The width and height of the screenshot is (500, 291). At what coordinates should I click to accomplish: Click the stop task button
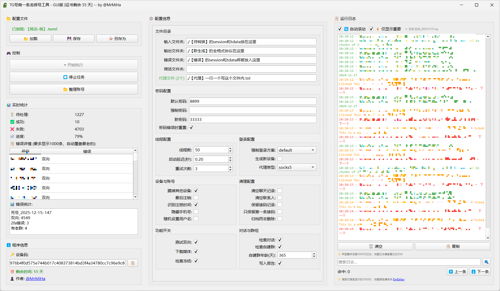[x=74, y=77]
